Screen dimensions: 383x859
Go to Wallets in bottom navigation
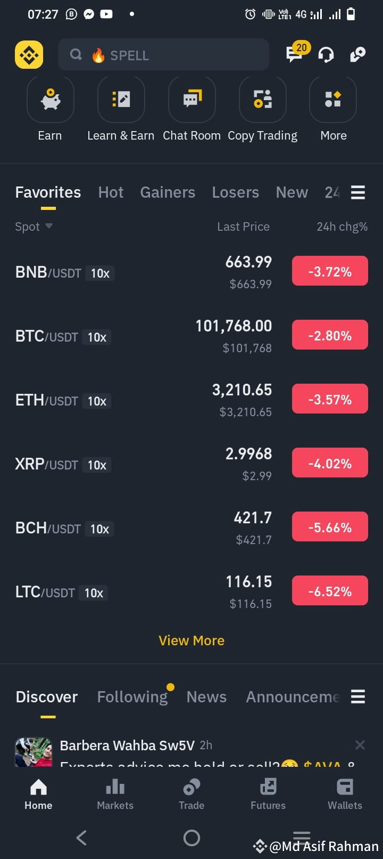[x=345, y=794]
